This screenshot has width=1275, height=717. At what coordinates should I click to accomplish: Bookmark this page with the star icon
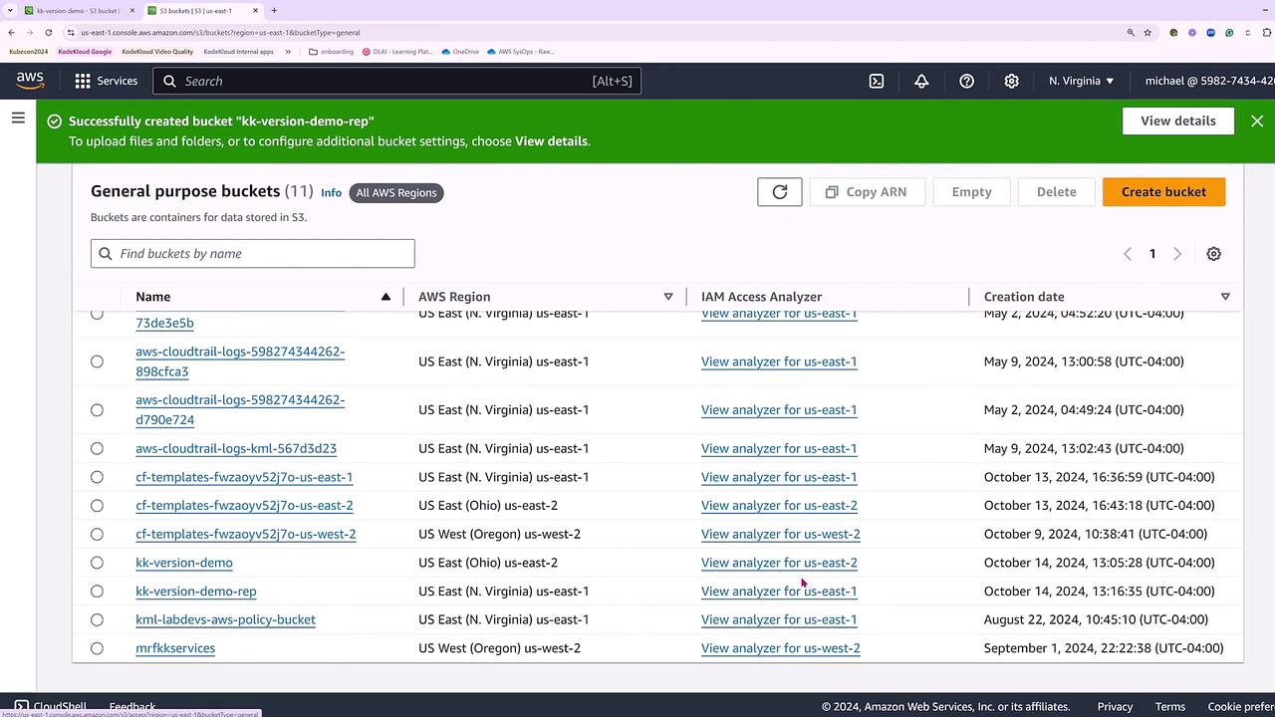[1147, 32]
